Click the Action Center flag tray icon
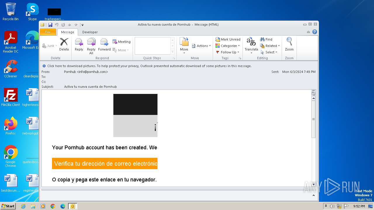 point(346,206)
